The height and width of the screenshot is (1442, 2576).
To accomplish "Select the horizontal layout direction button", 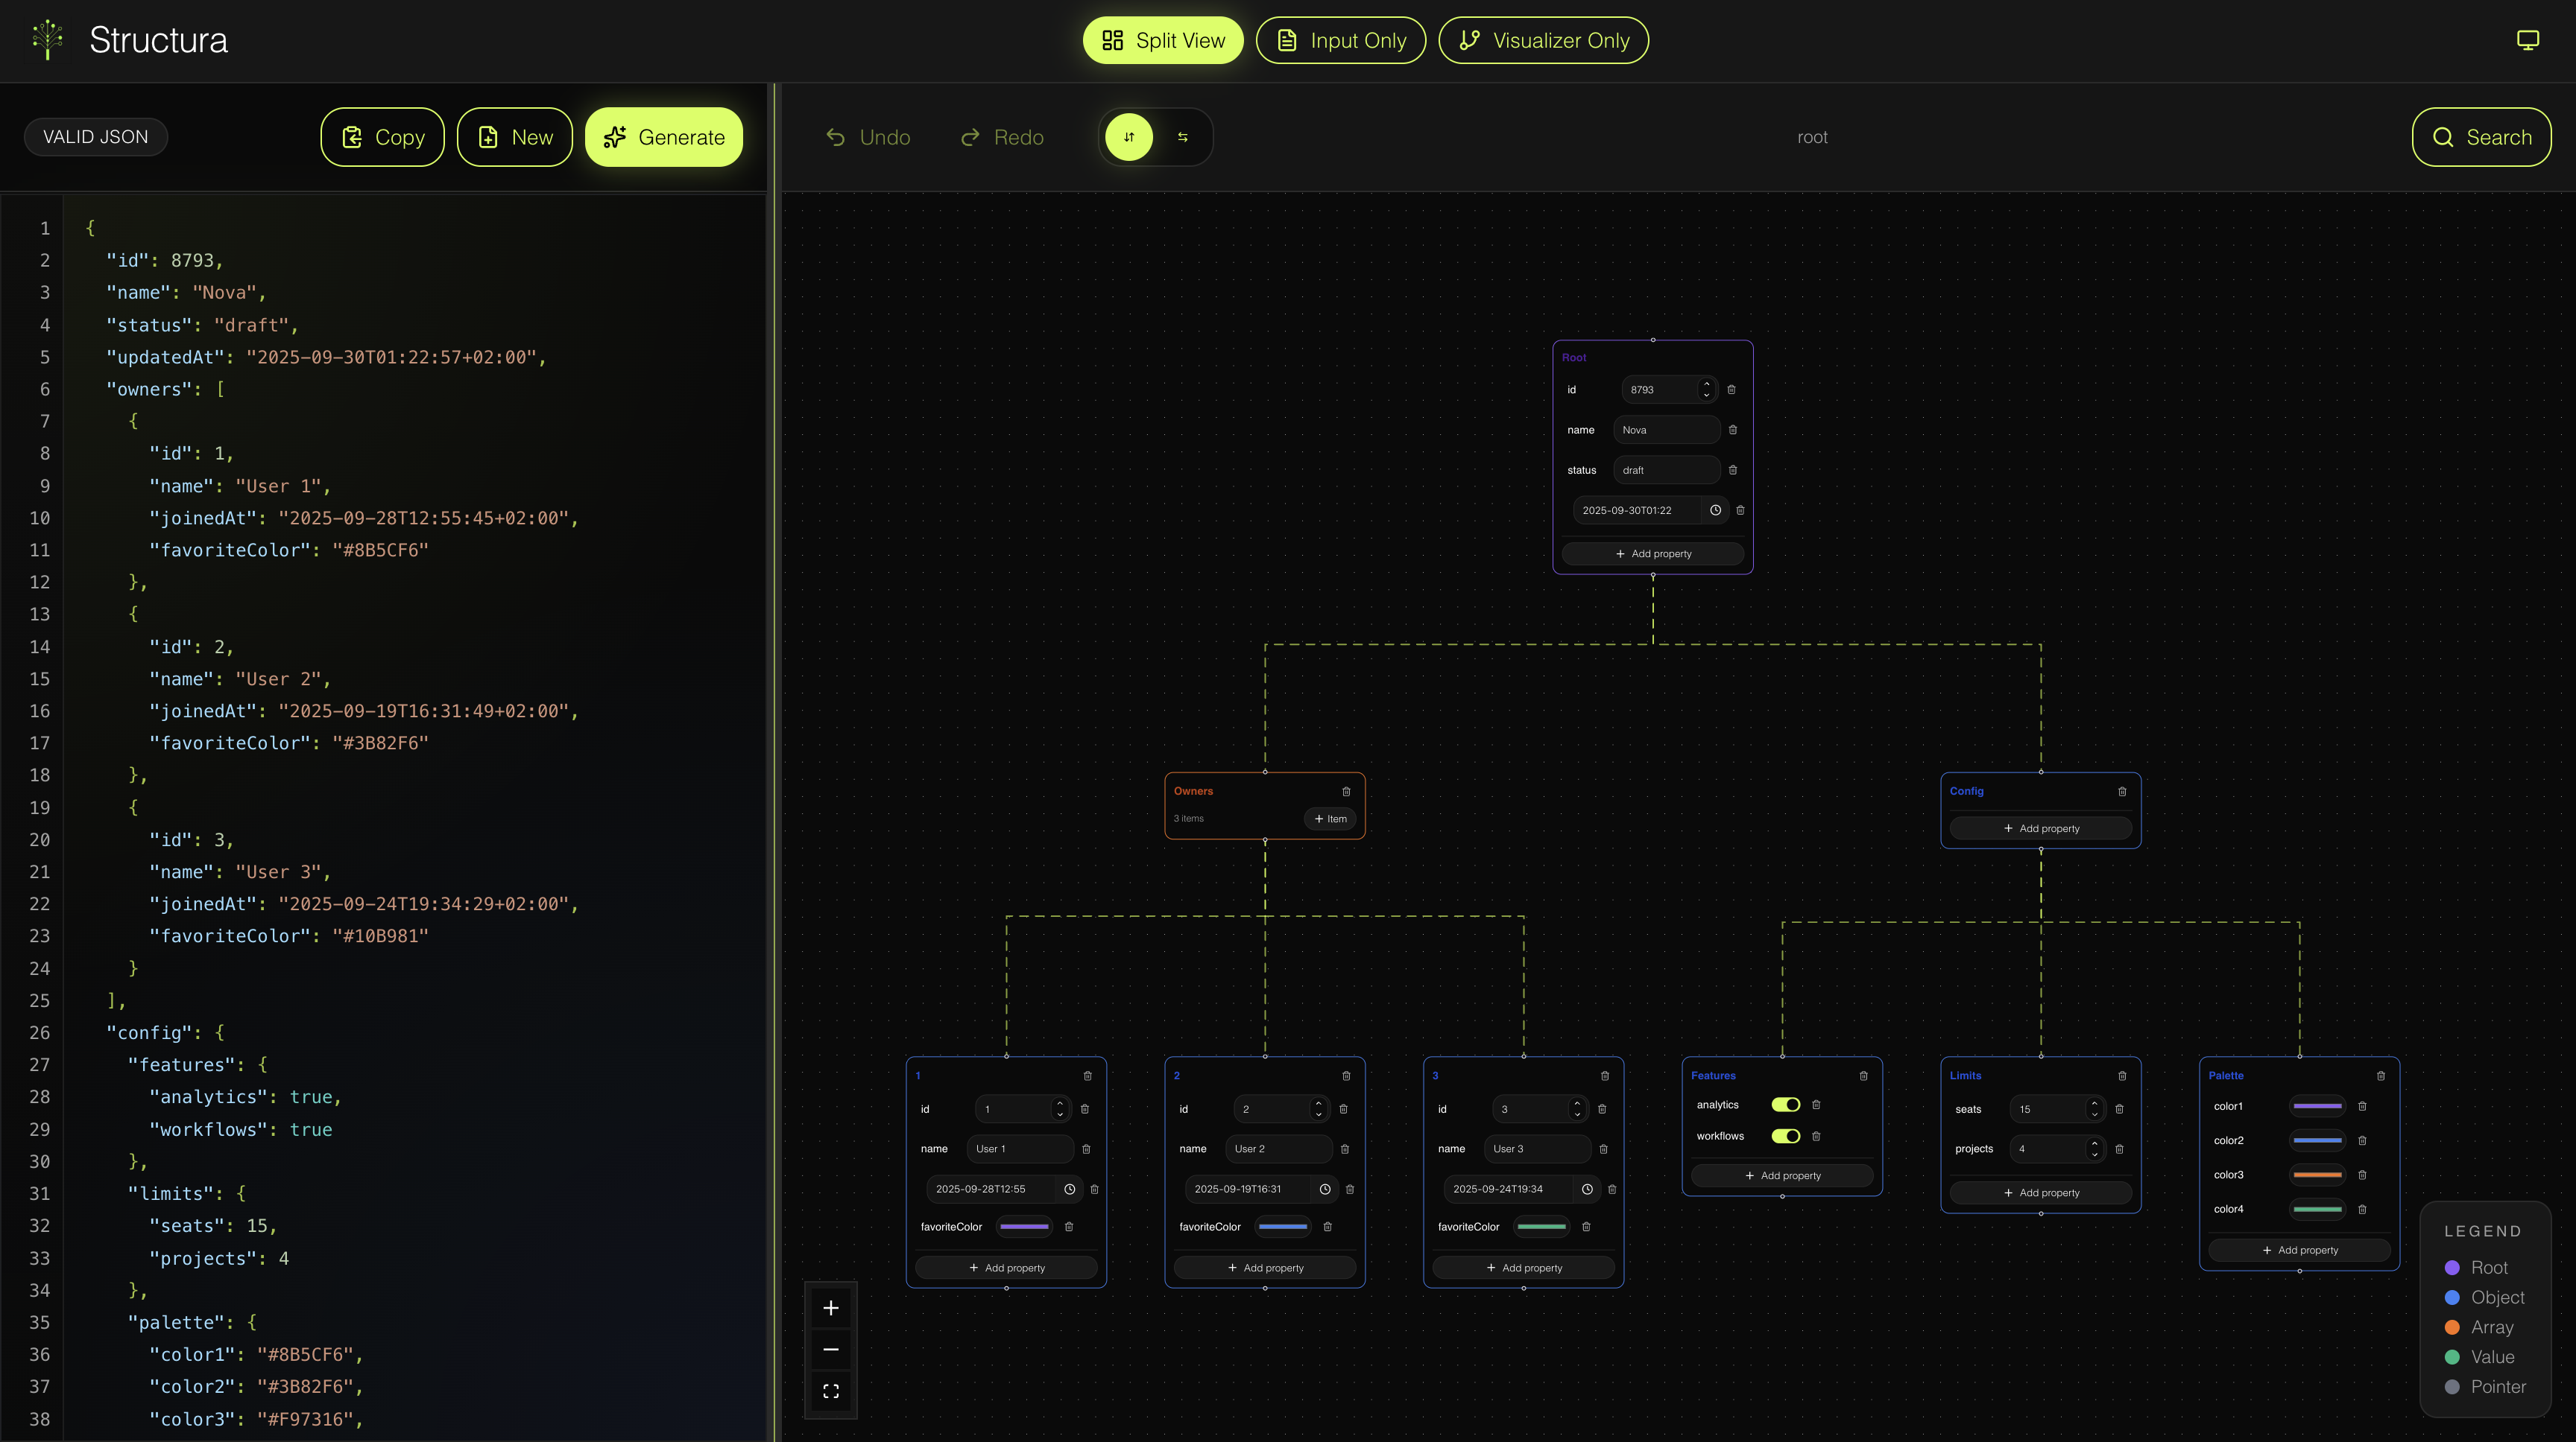I will [1182, 137].
